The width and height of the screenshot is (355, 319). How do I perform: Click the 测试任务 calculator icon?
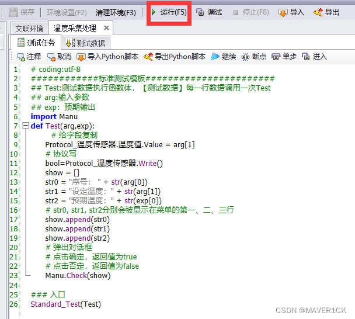[x=21, y=43]
